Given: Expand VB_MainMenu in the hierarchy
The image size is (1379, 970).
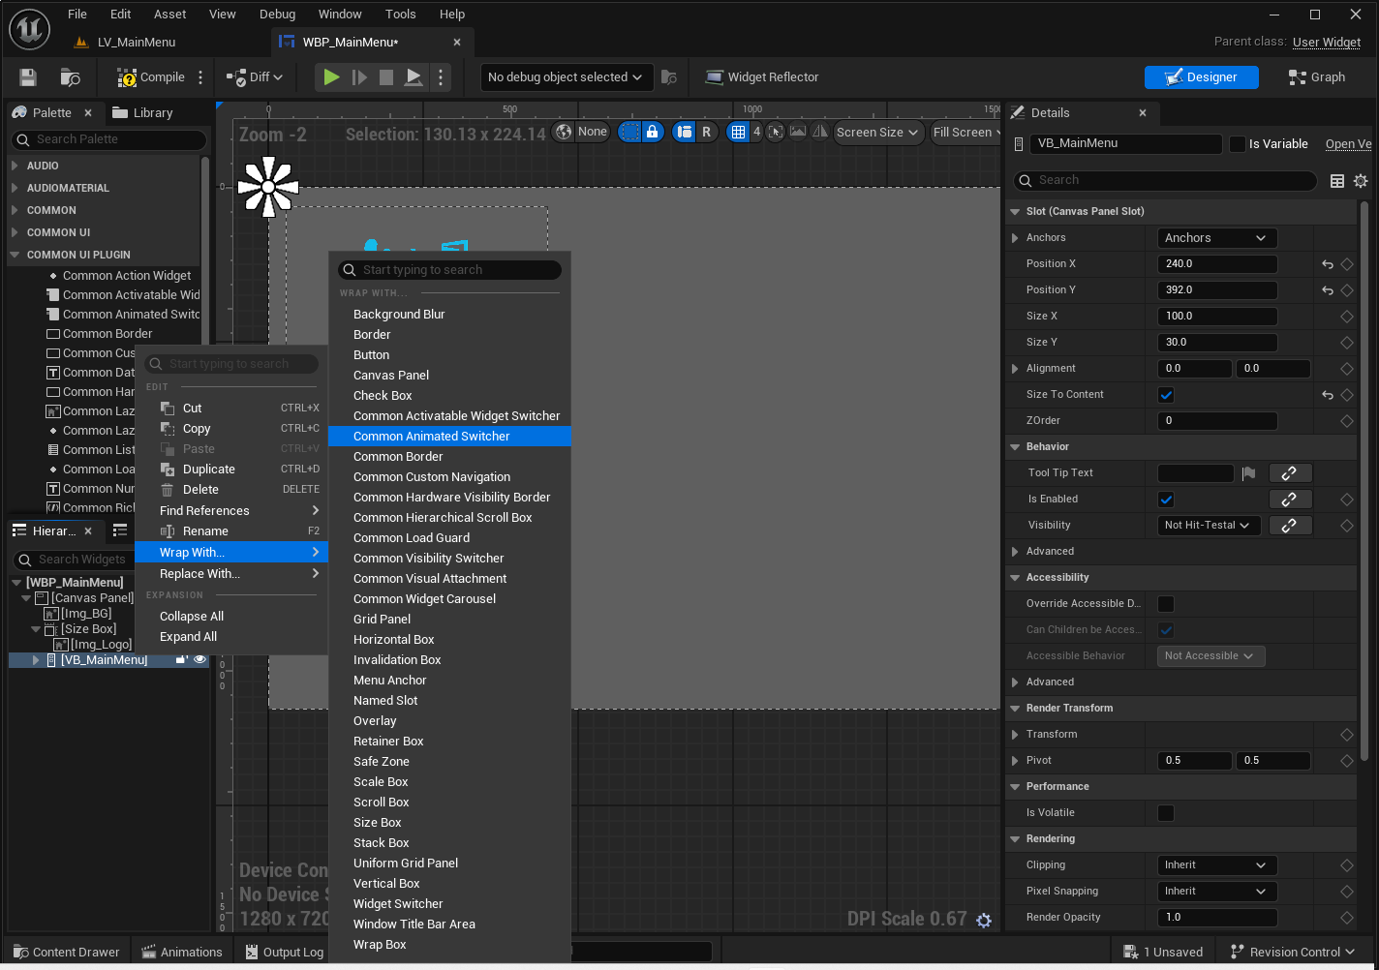Looking at the screenshot, I should (x=36, y=660).
